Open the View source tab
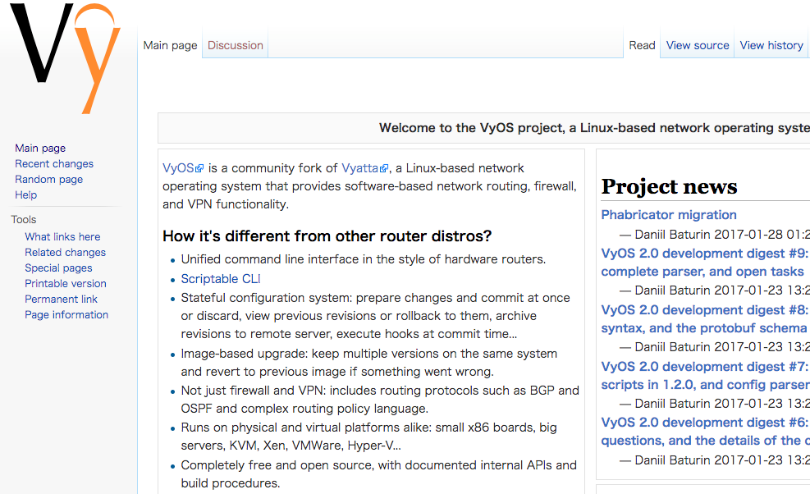 [x=698, y=45]
